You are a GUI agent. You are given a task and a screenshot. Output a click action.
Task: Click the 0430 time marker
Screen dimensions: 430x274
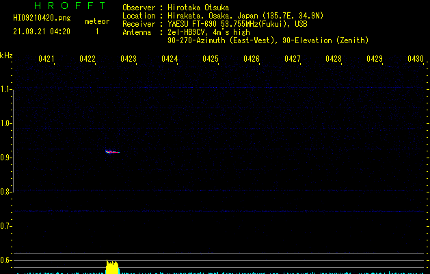416,59
